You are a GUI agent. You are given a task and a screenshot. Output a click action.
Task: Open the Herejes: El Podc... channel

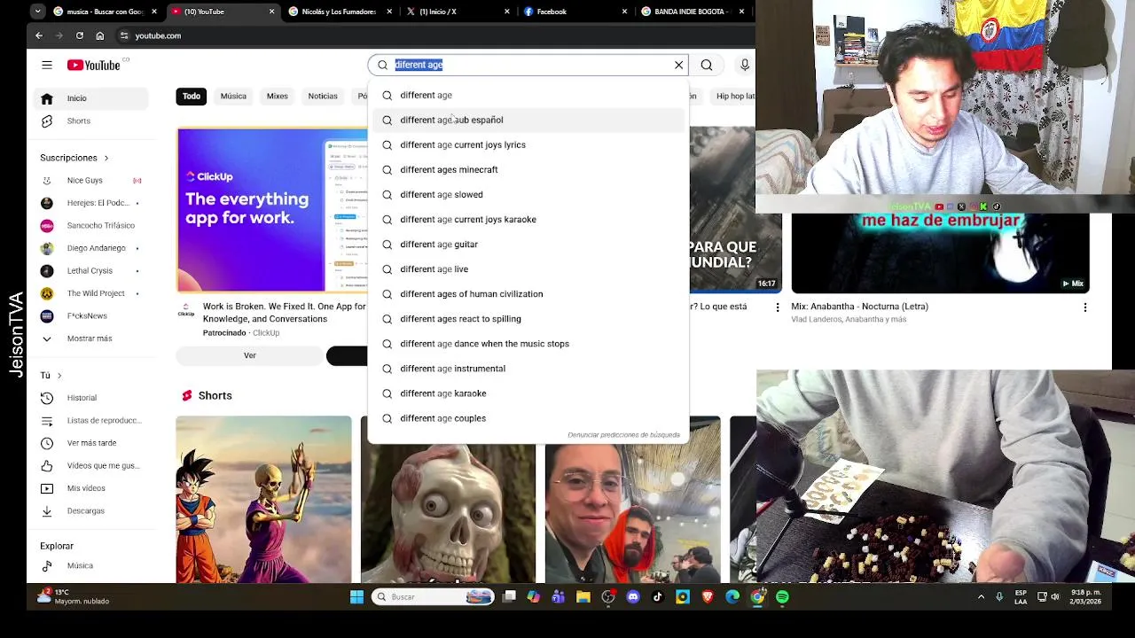coord(89,203)
